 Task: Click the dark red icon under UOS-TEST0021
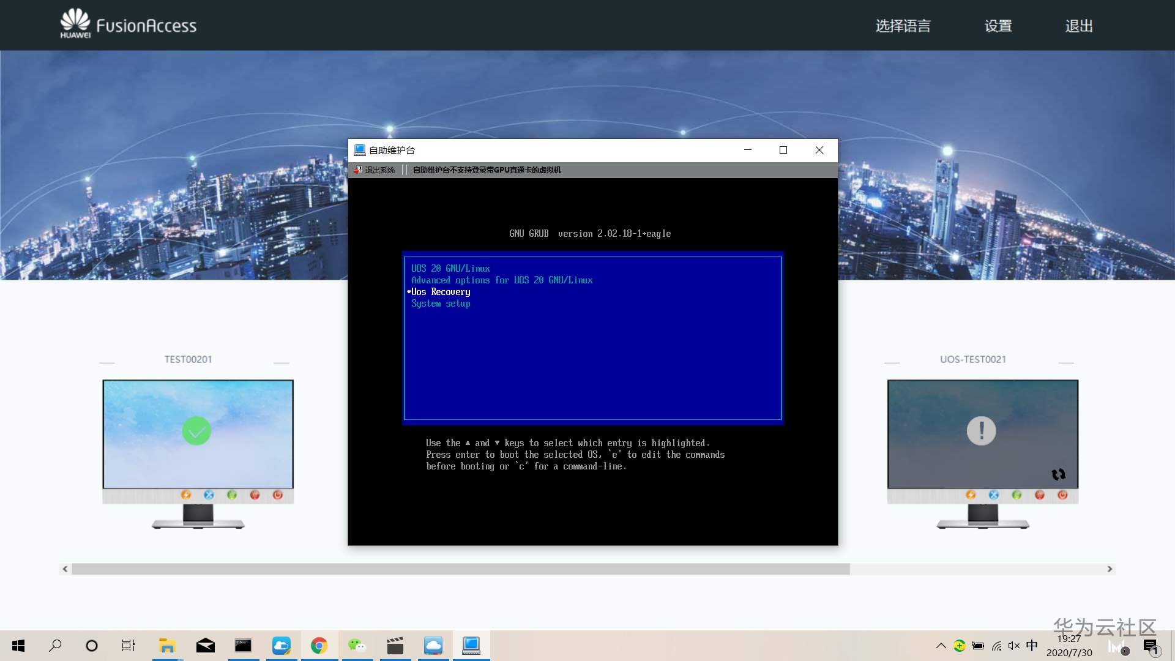1040,495
